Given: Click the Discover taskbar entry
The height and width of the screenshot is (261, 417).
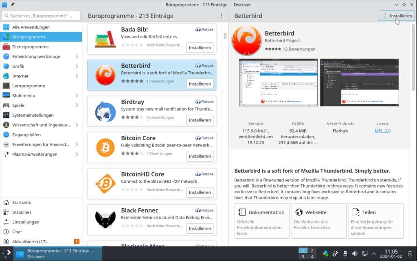Looking at the screenshot, I should tap(57, 254).
